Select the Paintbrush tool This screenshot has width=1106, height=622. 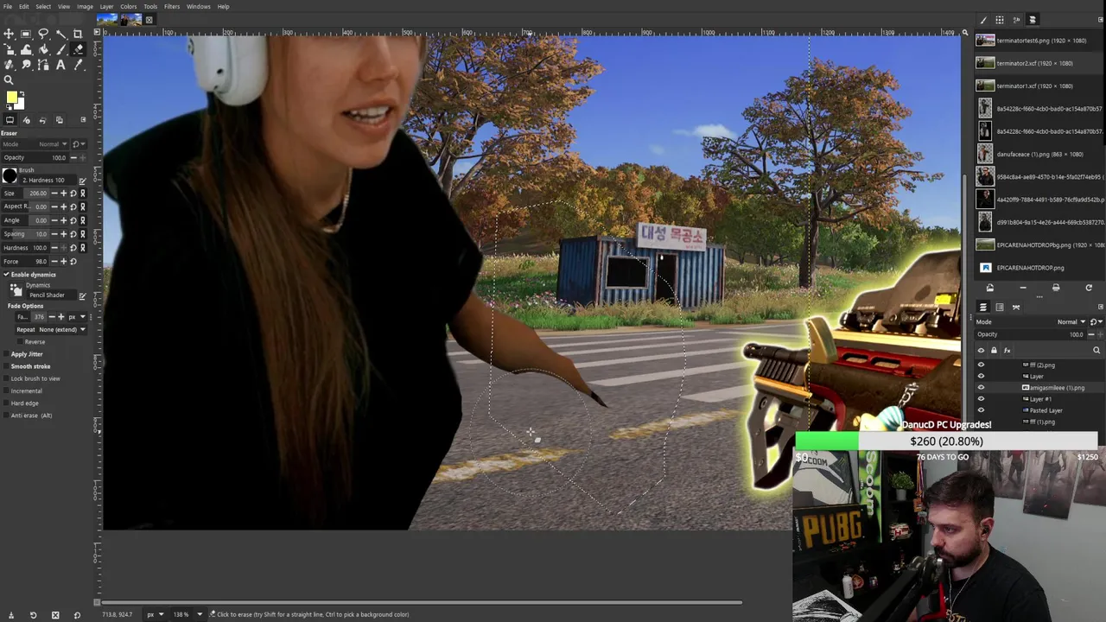60,49
